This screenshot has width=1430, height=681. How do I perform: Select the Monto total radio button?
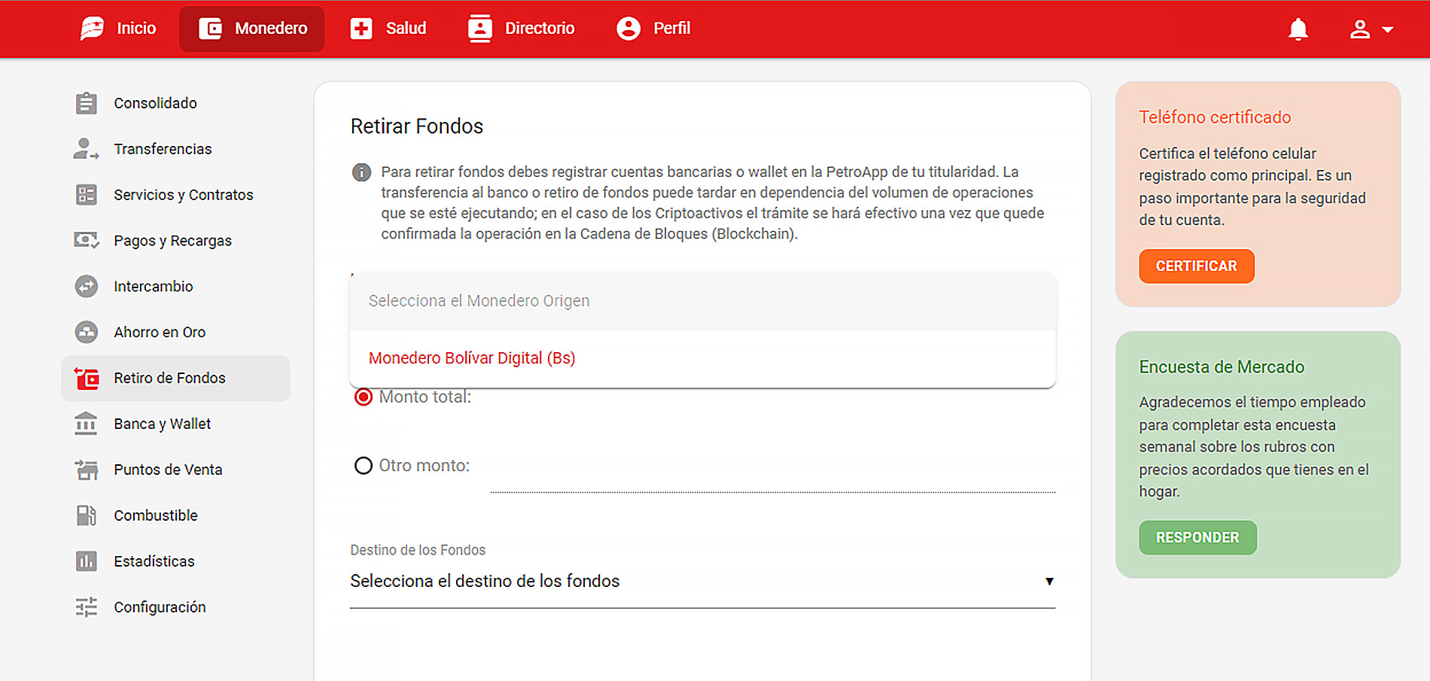(x=364, y=397)
